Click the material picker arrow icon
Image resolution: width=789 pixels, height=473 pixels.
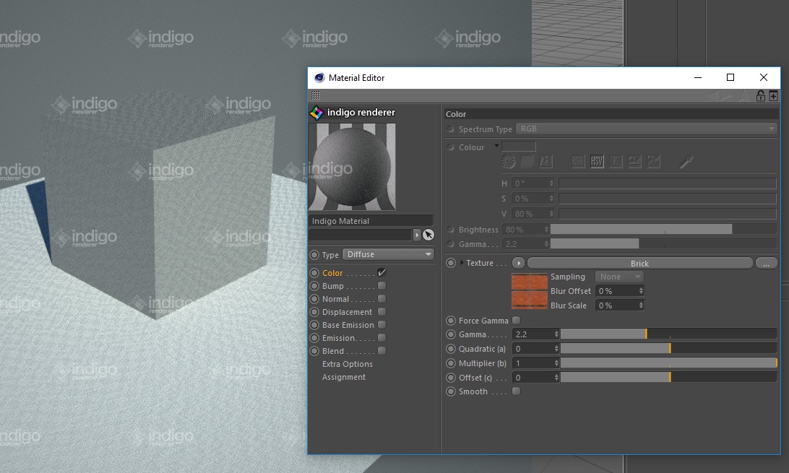pyautogui.click(x=428, y=235)
